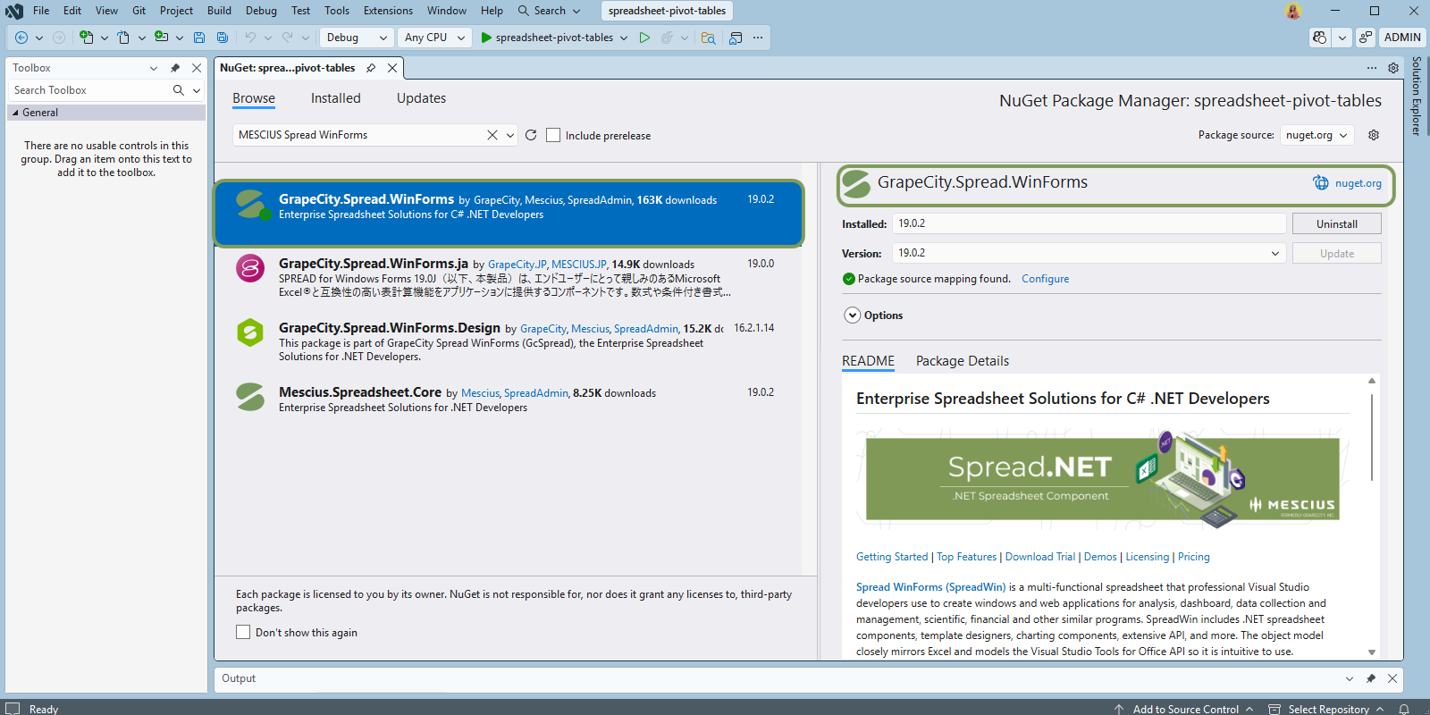Screen dimensions: 1430x715
Task: Open the File menu
Action: point(41,11)
